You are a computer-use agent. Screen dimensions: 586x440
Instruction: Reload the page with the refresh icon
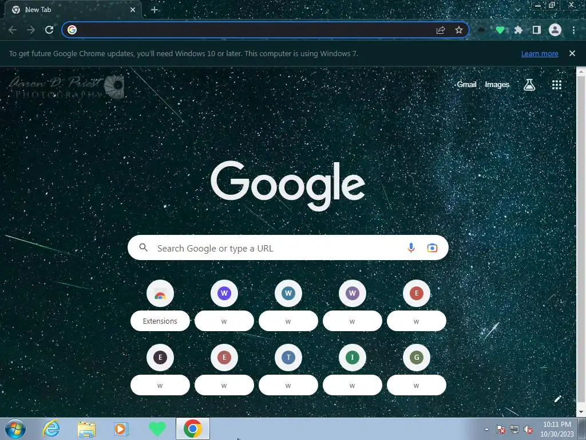(x=49, y=30)
